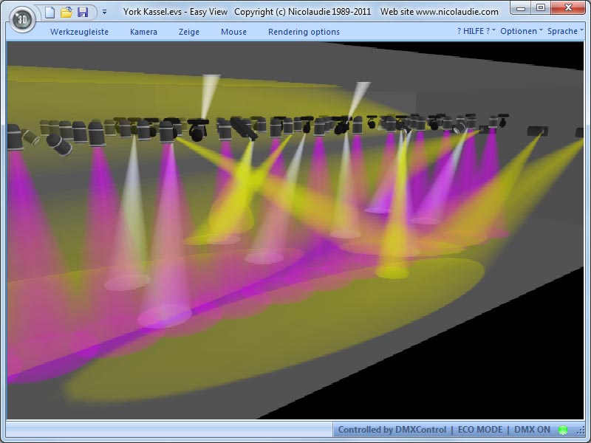
Task: Maximize the Easy View window
Action: tap(540, 7)
